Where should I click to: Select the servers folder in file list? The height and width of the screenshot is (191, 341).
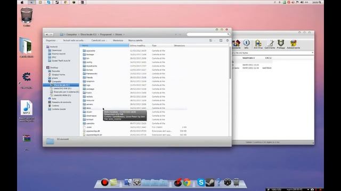click(x=90, y=104)
